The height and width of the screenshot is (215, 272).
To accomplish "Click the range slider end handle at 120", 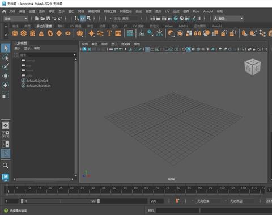I will pos(99,201).
